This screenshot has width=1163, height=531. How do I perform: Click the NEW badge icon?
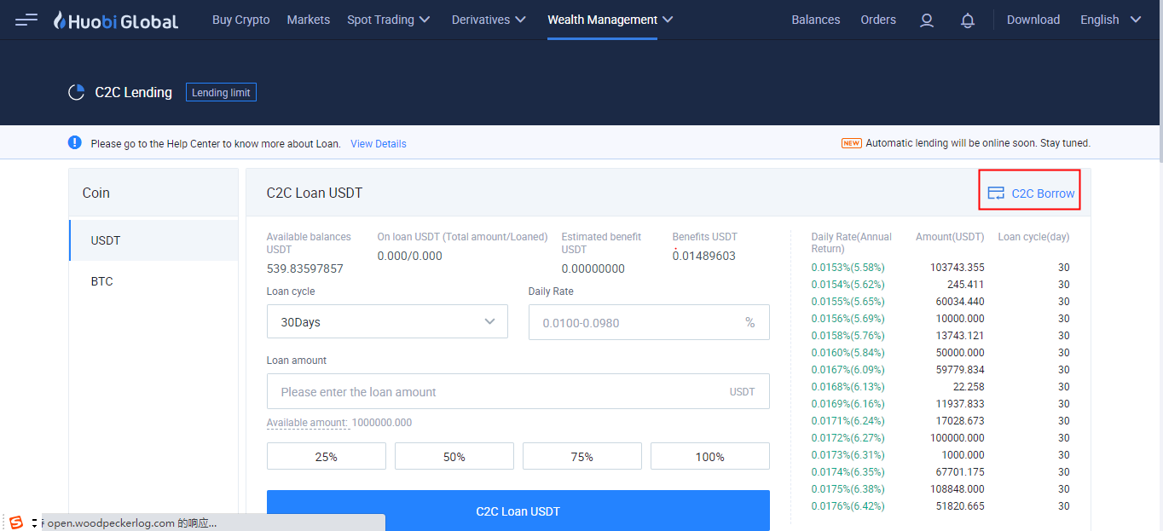click(851, 143)
